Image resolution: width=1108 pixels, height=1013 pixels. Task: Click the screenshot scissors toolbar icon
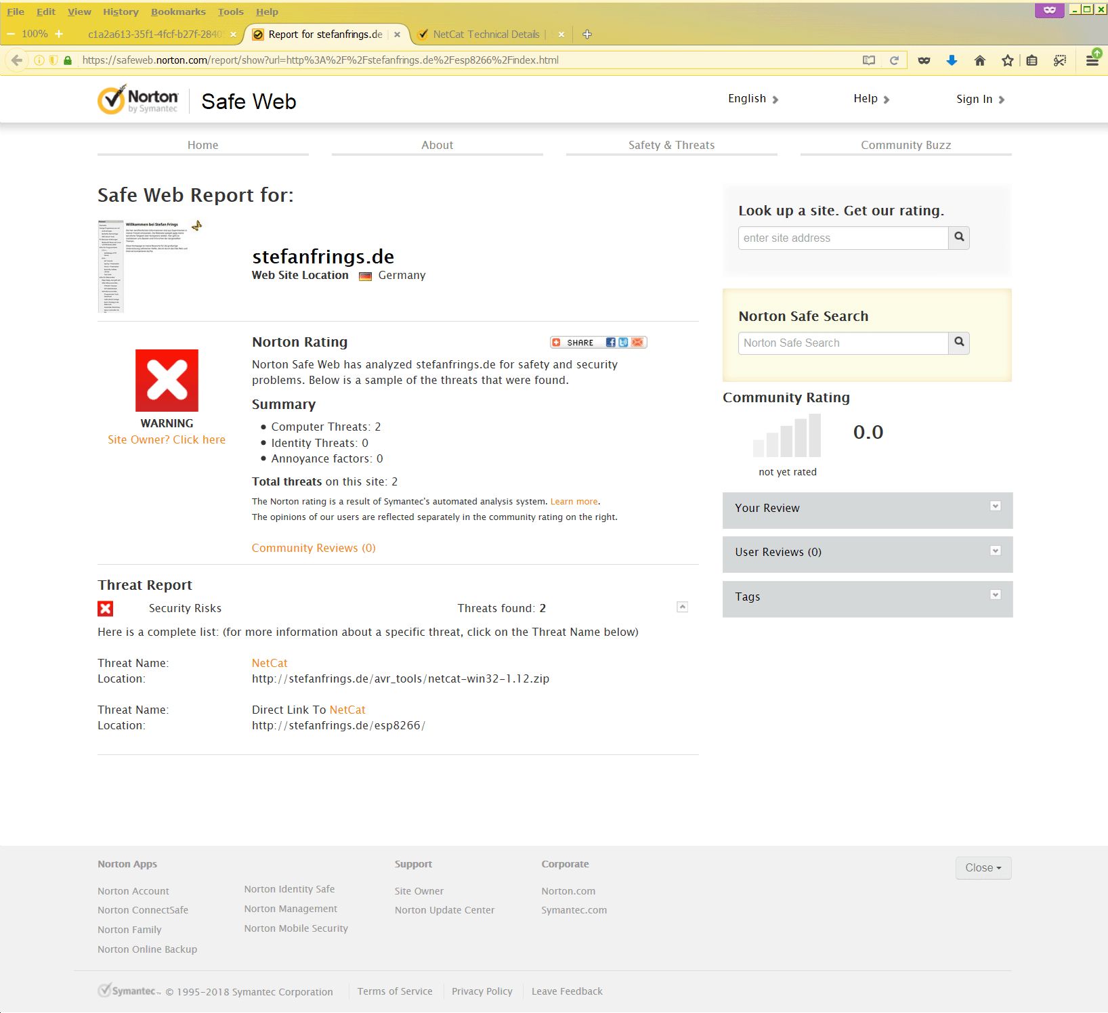pos(1060,60)
